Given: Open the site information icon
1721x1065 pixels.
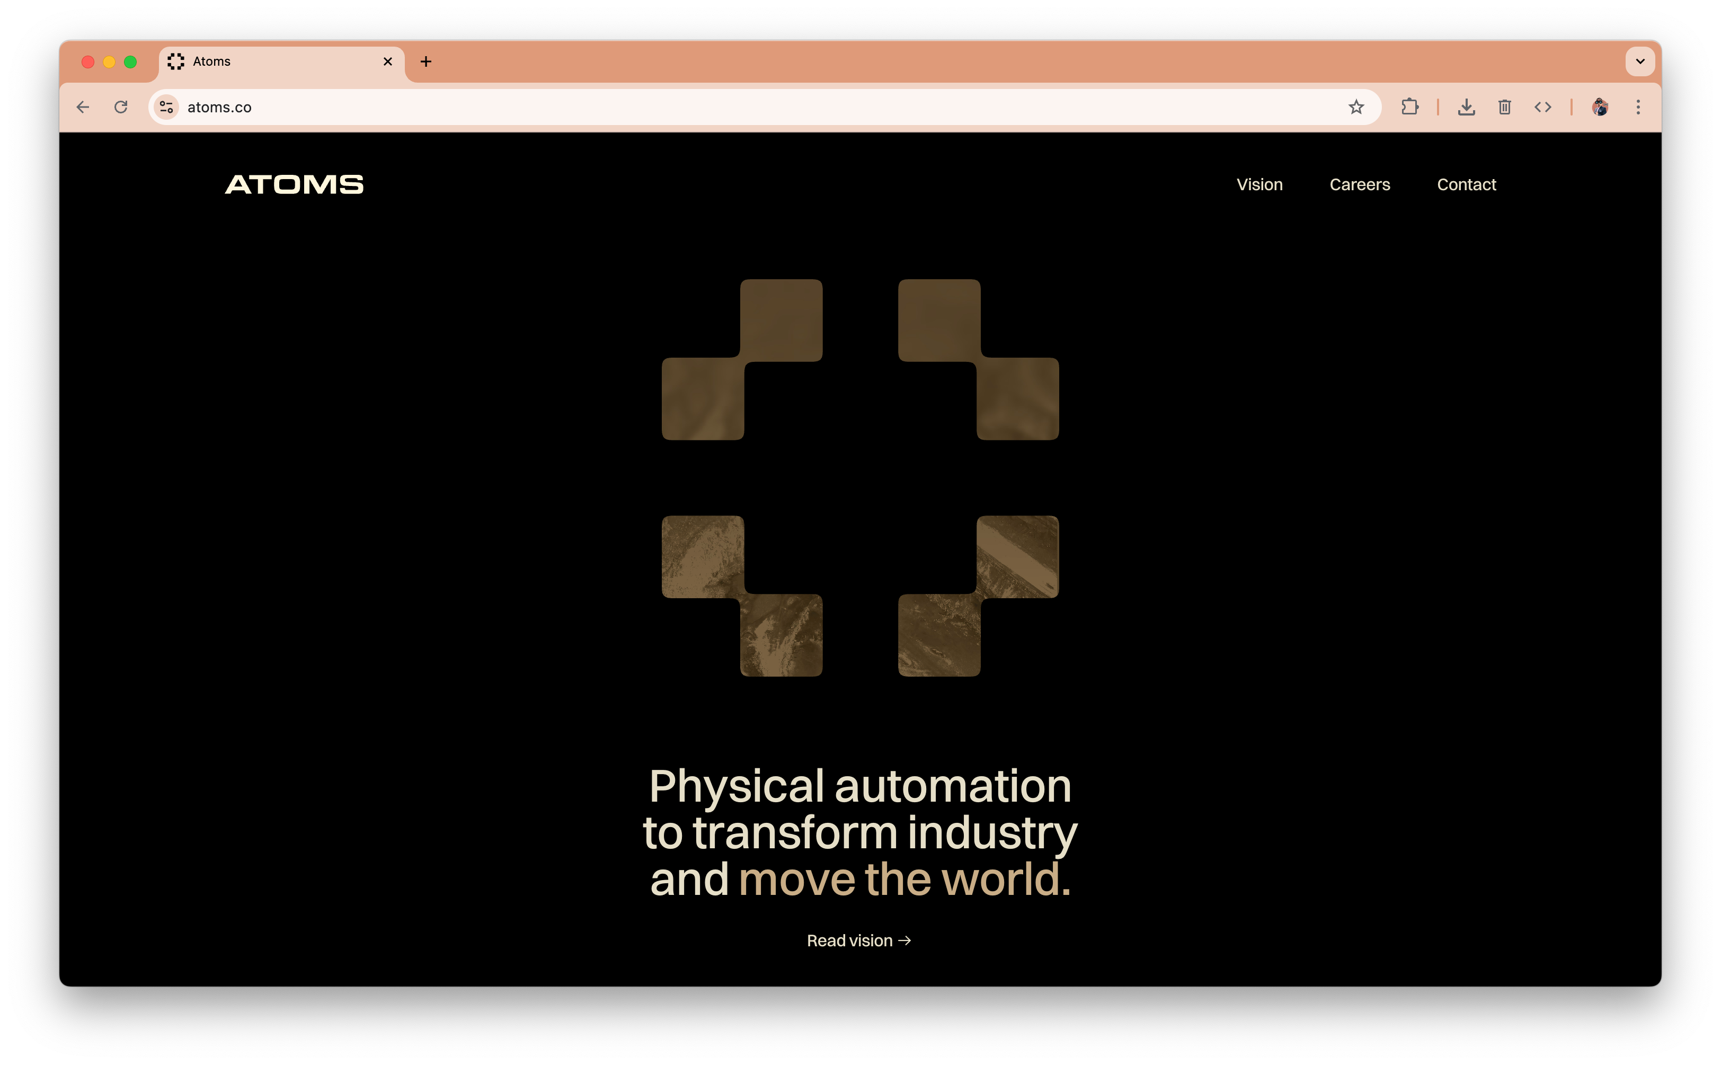Looking at the screenshot, I should (x=166, y=107).
